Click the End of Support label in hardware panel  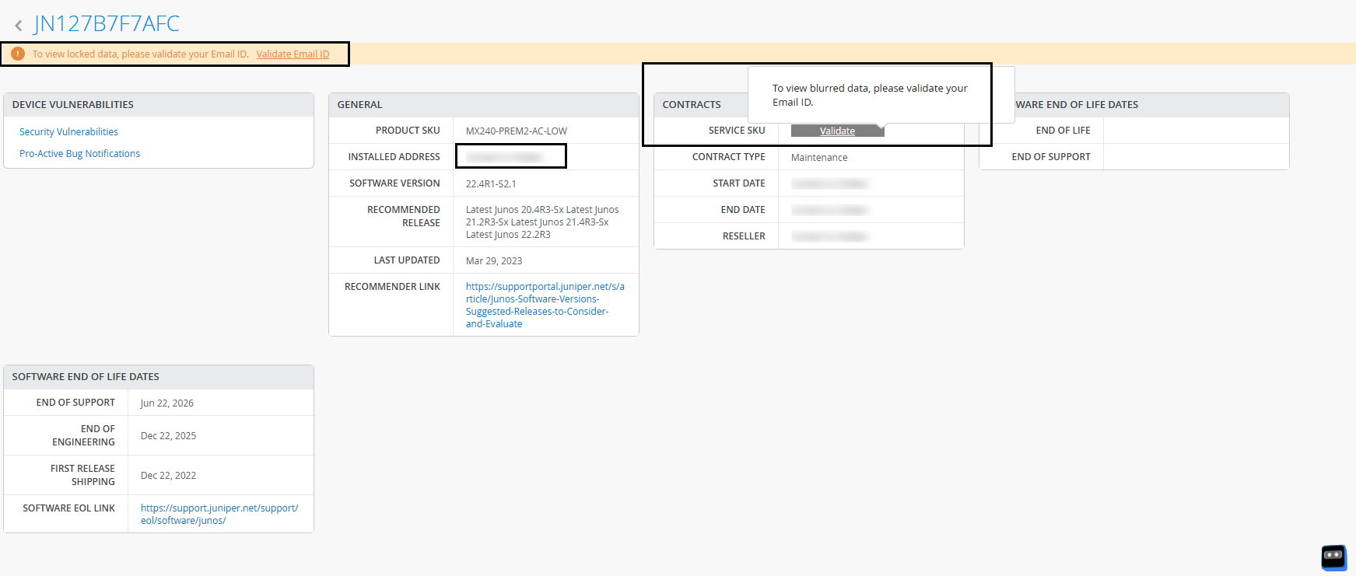(1051, 157)
